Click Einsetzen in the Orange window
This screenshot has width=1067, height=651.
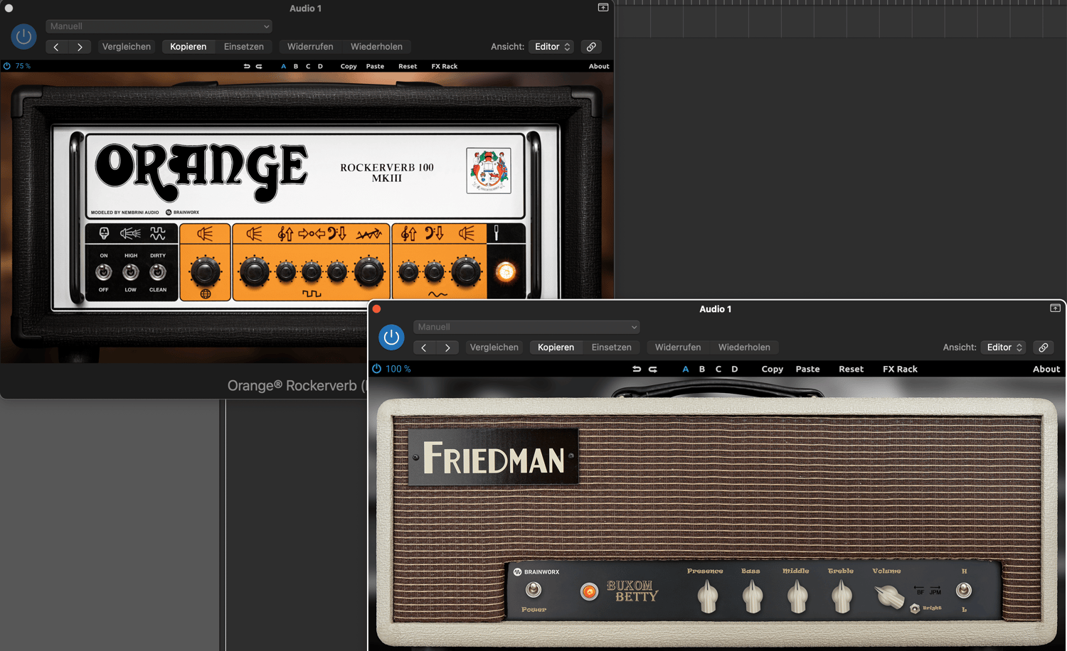(x=244, y=47)
